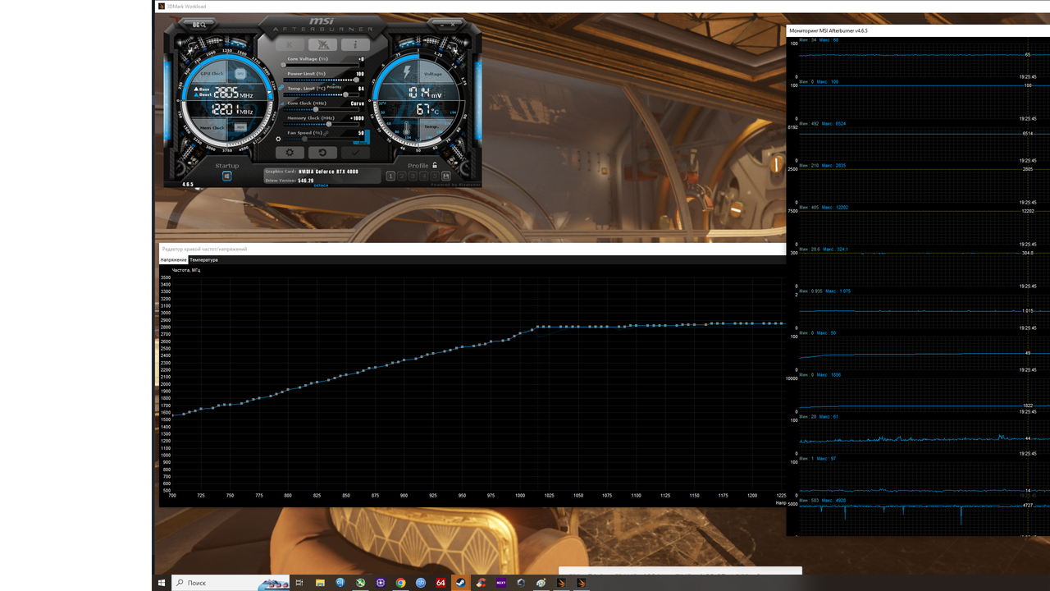Select profile slot 2
The height and width of the screenshot is (591, 1050).
coord(402,176)
